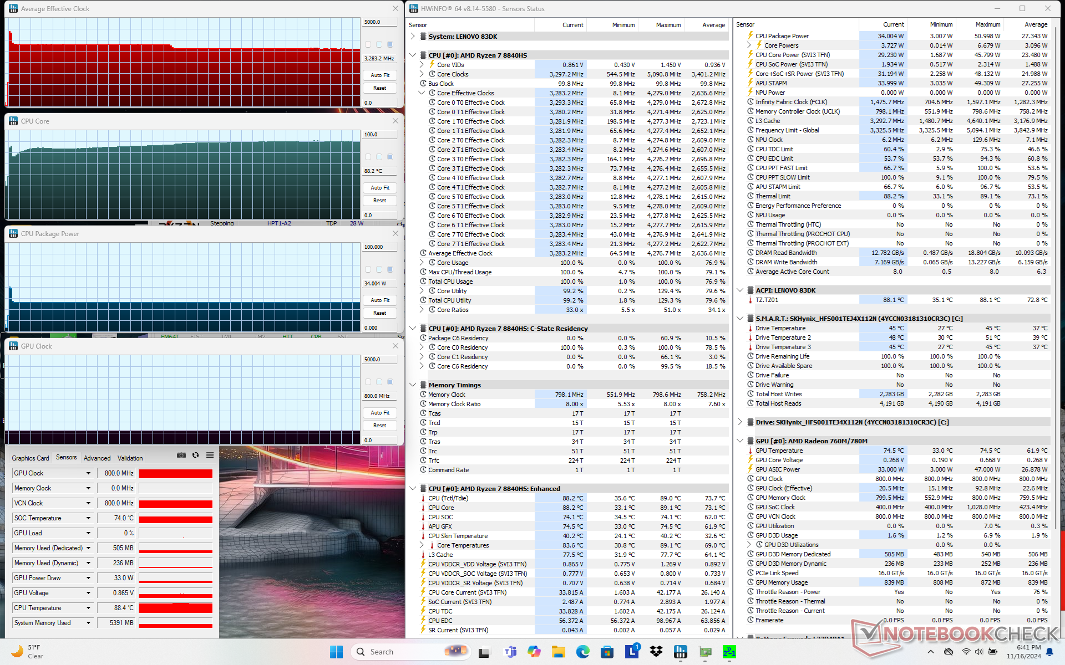Click the 5000.0 maximum field in Average Effective Clock
1065x665 pixels.
click(380, 22)
